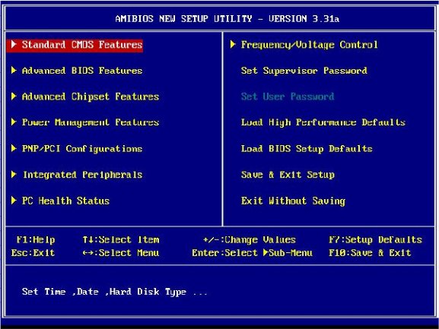Click the F10:Save & Exit hint

click(x=370, y=253)
